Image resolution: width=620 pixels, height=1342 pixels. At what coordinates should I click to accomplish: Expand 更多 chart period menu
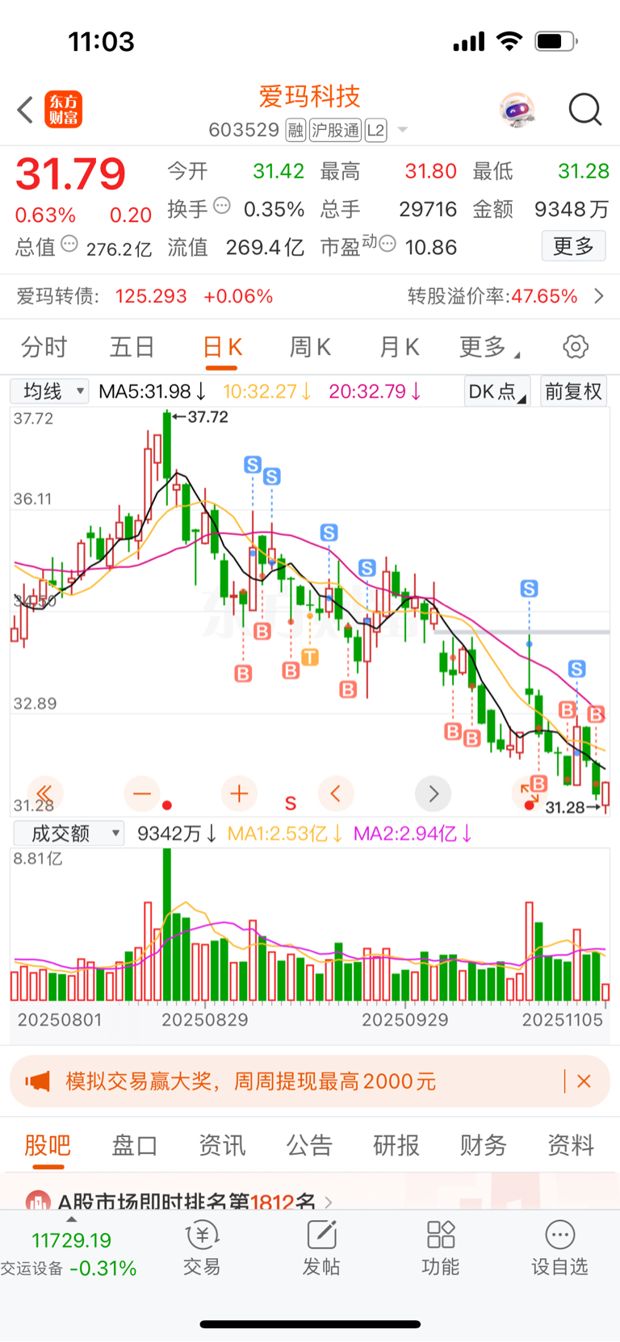(x=489, y=347)
